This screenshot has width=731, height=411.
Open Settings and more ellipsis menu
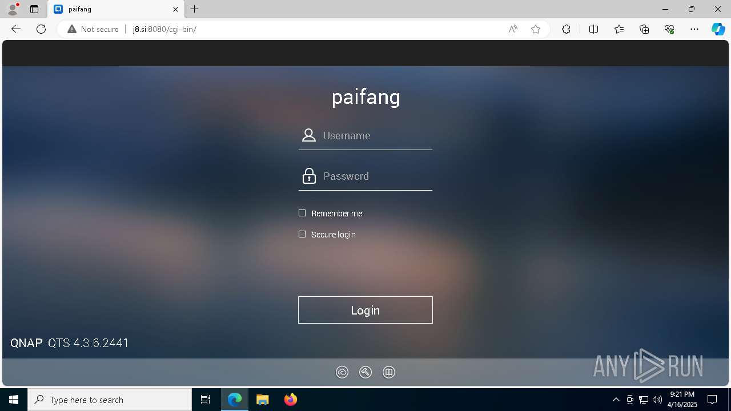(x=694, y=29)
